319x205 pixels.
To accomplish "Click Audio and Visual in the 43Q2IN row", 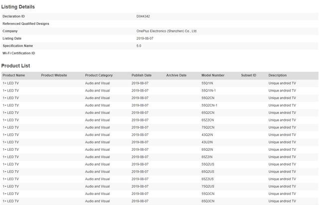I will (x=97, y=135).
